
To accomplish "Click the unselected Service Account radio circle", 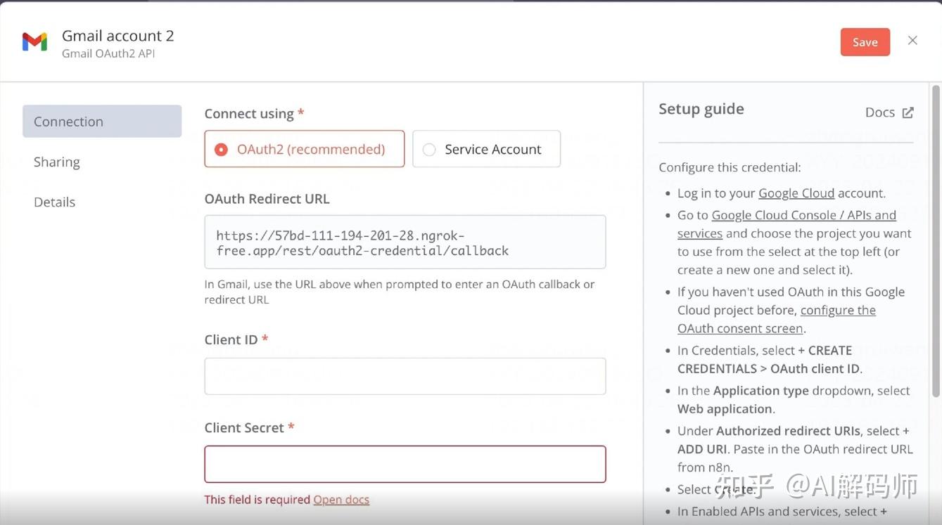I will click(x=429, y=148).
